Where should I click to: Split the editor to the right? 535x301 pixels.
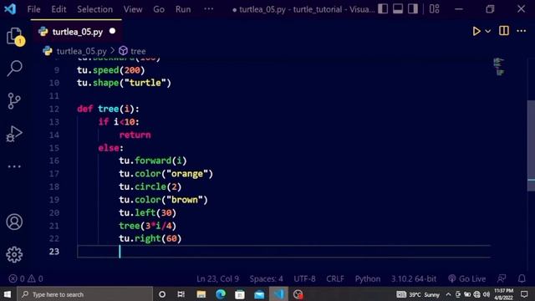point(504,31)
